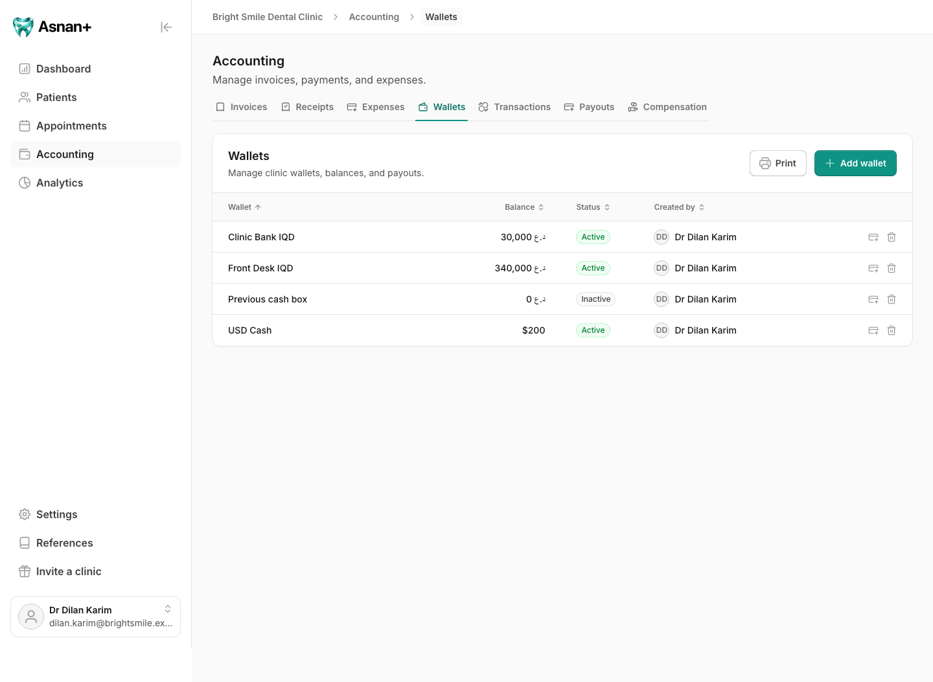Switch to the Invoices tab

click(241, 107)
